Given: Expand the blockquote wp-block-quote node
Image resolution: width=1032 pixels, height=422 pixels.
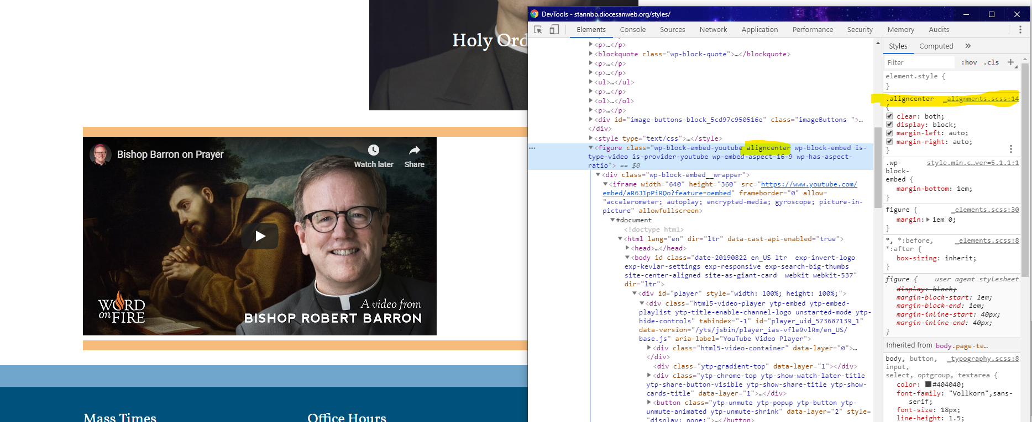Looking at the screenshot, I should click(x=591, y=54).
